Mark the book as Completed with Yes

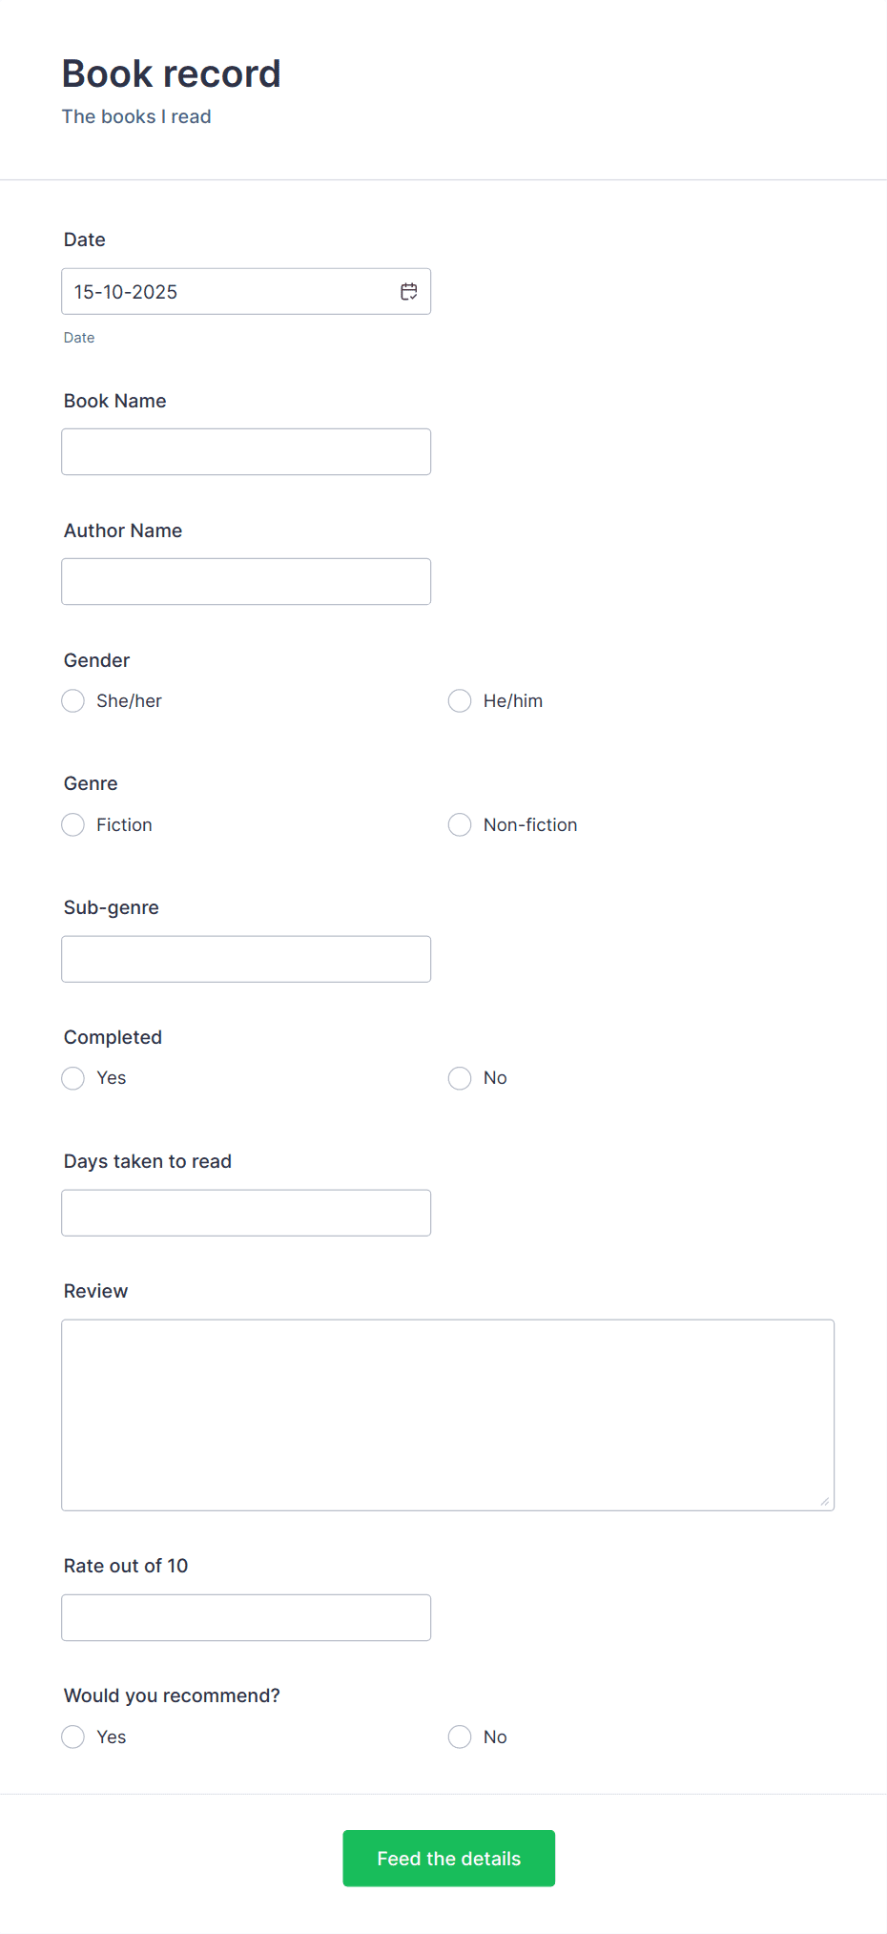[x=72, y=1078]
